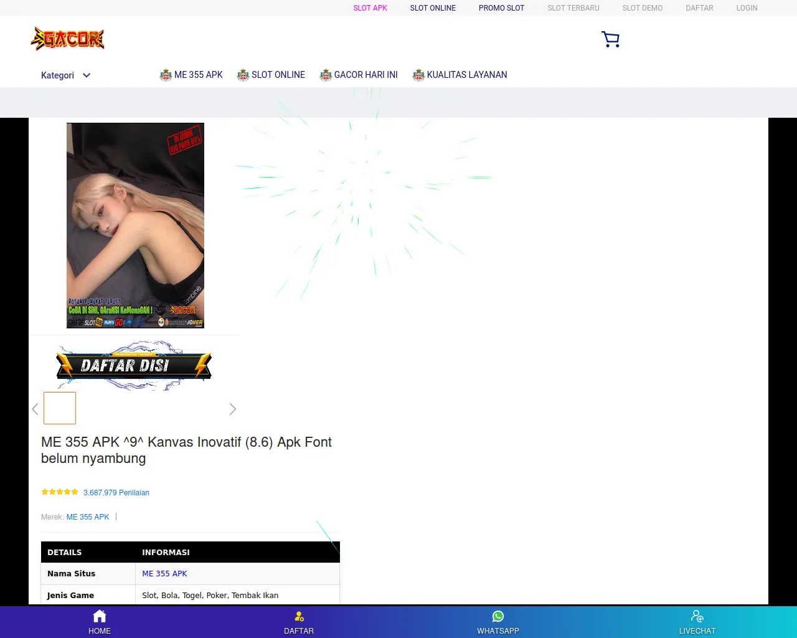The height and width of the screenshot is (638, 797).
Task: Tap the Daftar user icon in bottom bar
Action: tap(299, 616)
